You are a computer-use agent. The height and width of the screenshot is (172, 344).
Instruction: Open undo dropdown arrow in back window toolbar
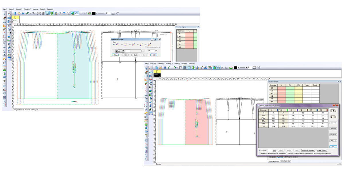click(30, 13)
